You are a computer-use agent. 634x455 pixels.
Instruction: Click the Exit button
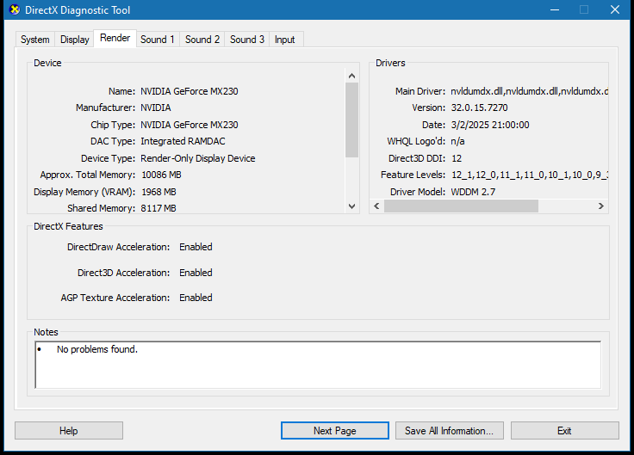pyautogui.click(x=564, y=431)
